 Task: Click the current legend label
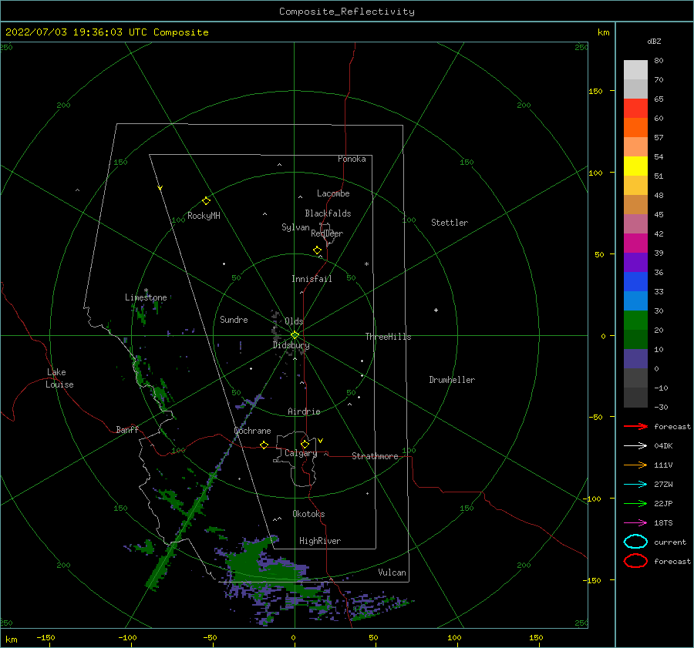(x=670, y=542)
